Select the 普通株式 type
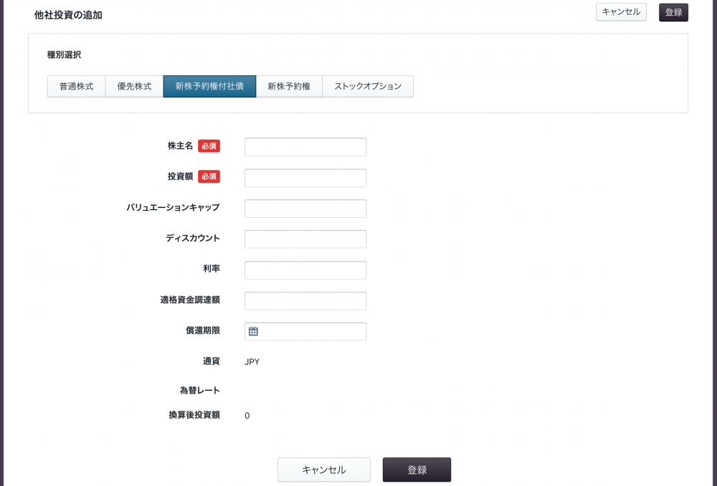Viewport: 717px width, 486px height. (76, 86)
